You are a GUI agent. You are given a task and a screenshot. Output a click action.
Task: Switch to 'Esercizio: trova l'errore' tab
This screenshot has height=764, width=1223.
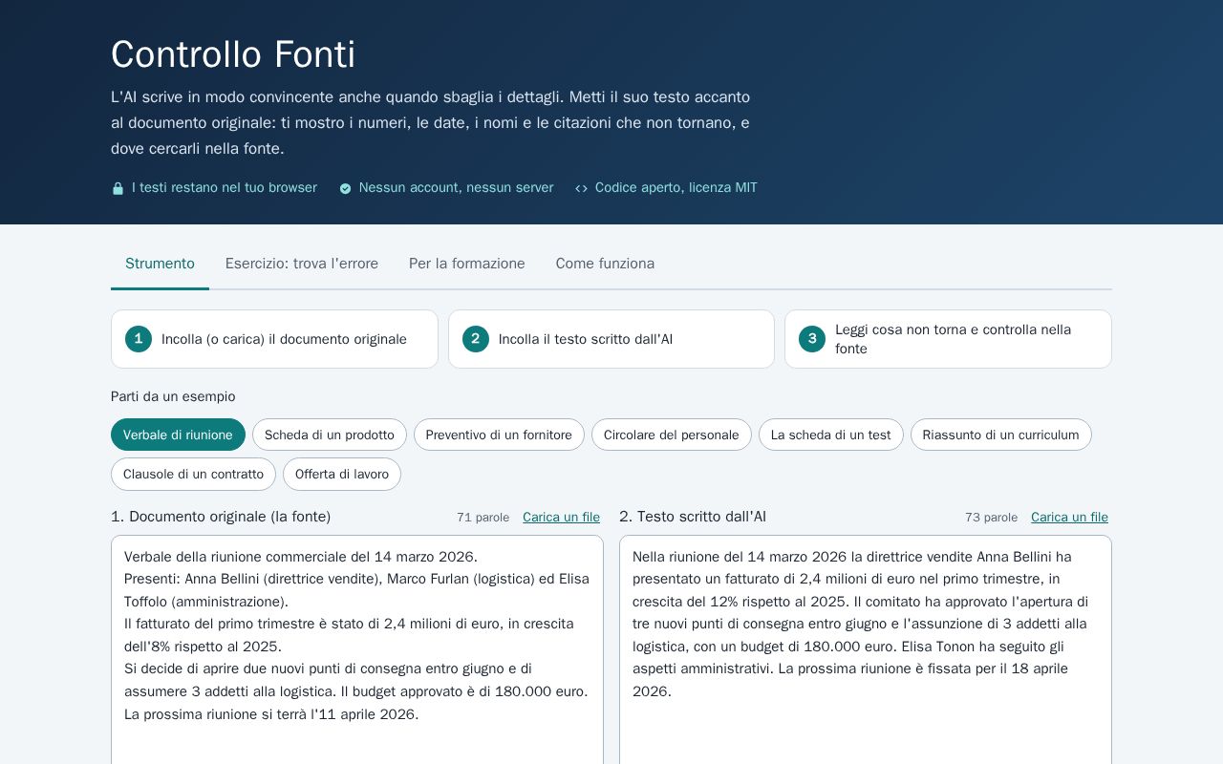302,264
